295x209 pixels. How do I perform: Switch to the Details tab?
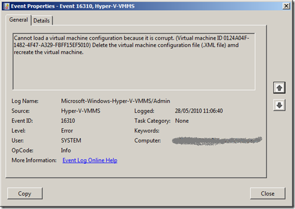coord(41,20)
